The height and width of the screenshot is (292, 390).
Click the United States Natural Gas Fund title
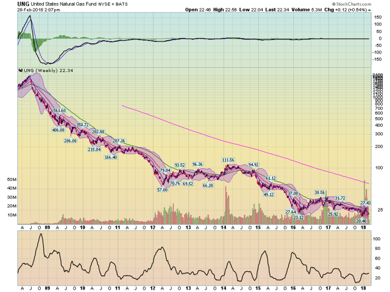63,4
